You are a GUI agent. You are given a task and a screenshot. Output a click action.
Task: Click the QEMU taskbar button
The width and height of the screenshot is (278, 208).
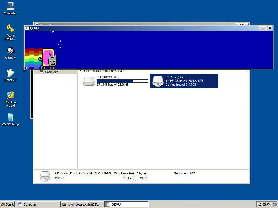(127, 204)
